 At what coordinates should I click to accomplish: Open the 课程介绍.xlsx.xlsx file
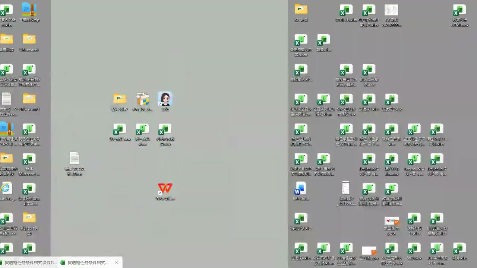coord(392,164)
